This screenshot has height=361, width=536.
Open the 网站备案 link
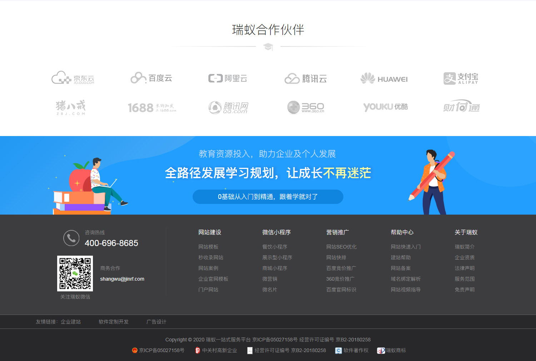click(x=401, y=268)
